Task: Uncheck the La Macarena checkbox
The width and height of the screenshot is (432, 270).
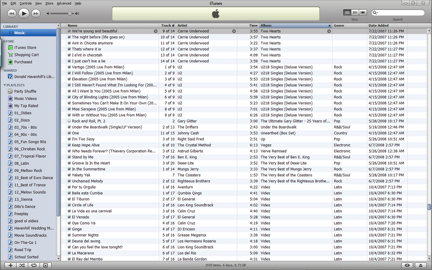Action: pos(69,253)
